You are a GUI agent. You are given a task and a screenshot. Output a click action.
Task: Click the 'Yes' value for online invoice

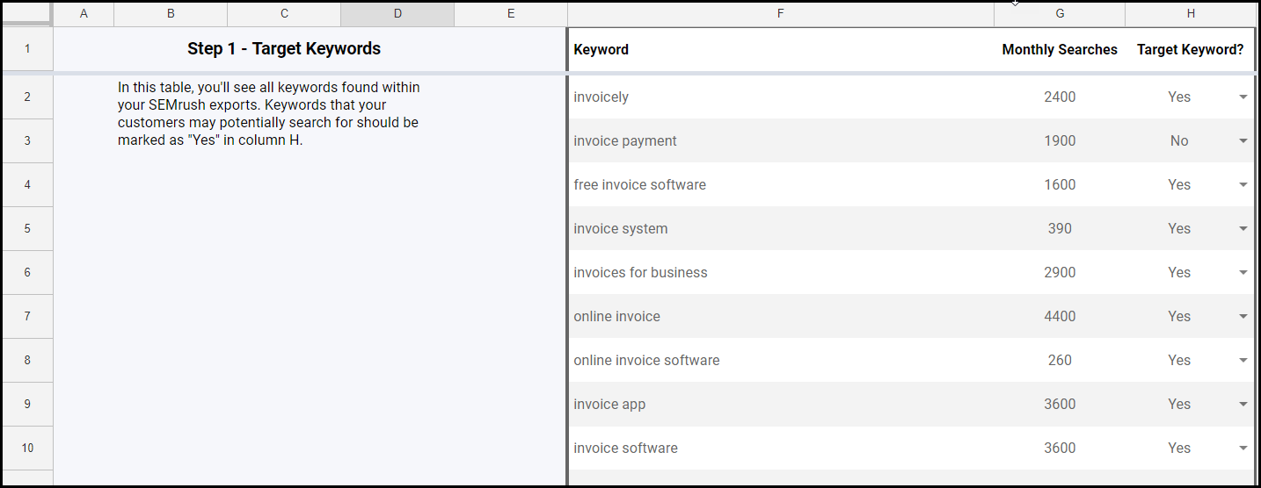(1179, 317)
